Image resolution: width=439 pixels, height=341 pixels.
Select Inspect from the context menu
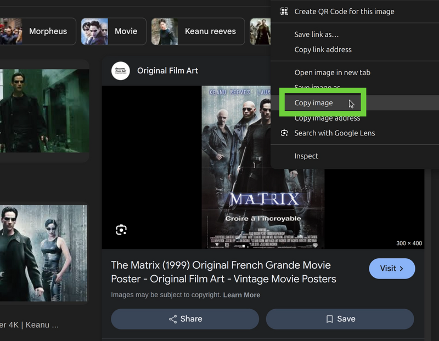pos(306,156)
